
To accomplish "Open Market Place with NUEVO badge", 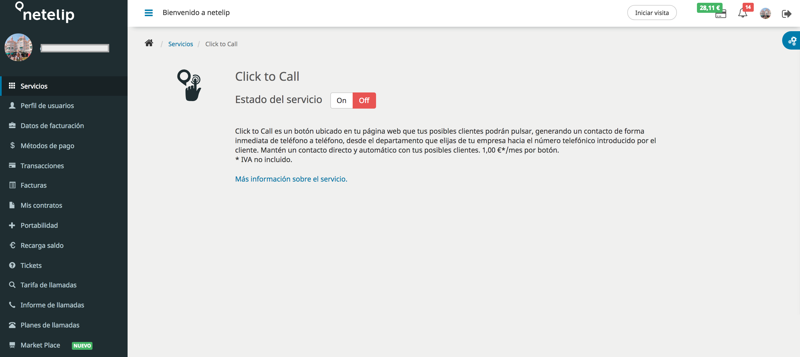I will (40, 345).
